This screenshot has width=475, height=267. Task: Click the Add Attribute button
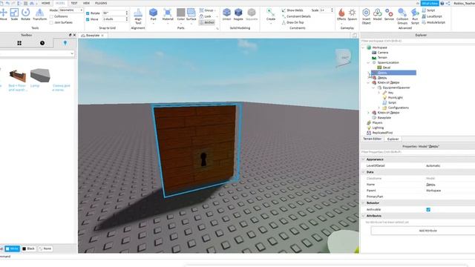[x=427, y=231]
